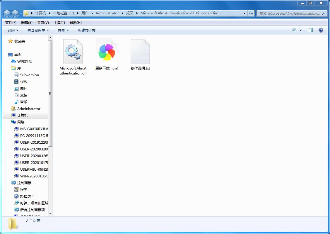Image resolution: width=330 pixels, height=234 pixels.
Task: Select 网络 in the navigation pane
Action: [x=21, y=122]
